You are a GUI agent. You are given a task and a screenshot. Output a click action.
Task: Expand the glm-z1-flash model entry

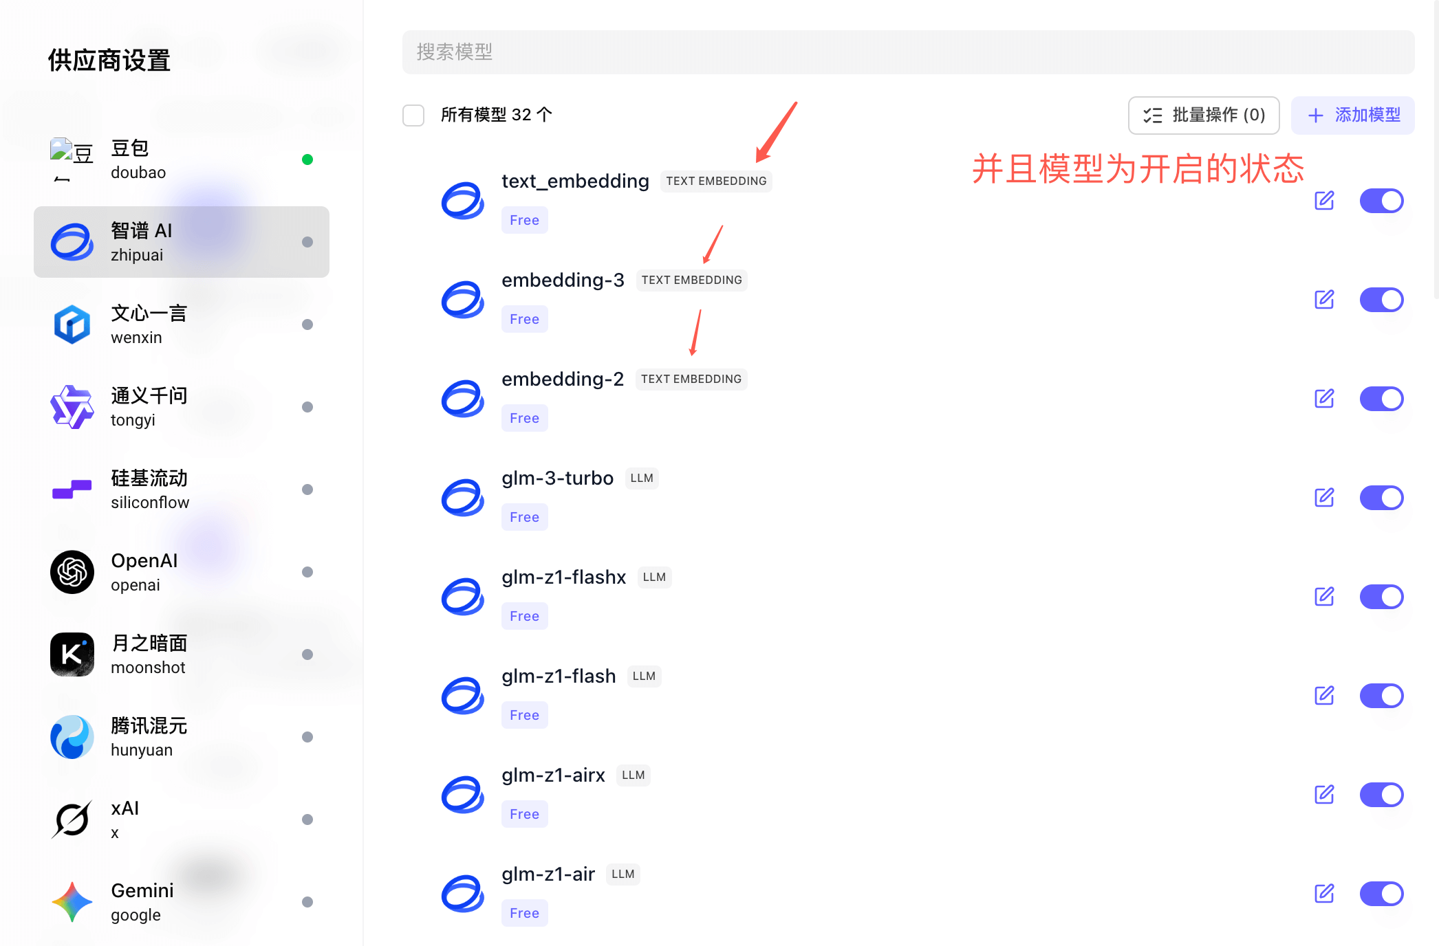point(559,676)
